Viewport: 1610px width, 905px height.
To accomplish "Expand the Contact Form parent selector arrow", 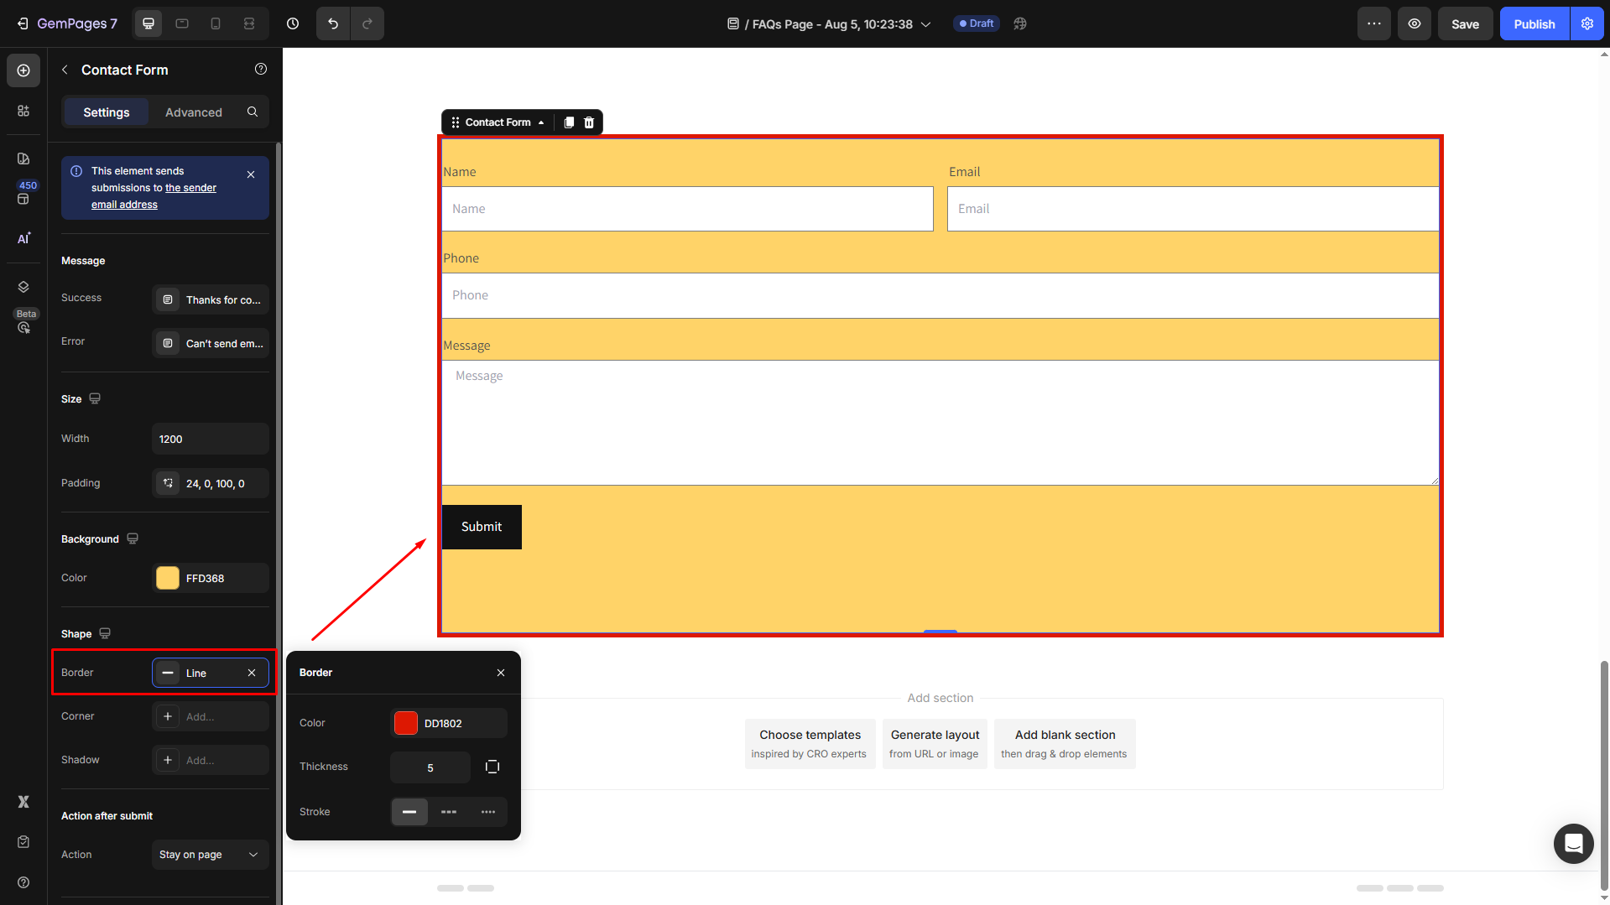I will tap(541, 122).
